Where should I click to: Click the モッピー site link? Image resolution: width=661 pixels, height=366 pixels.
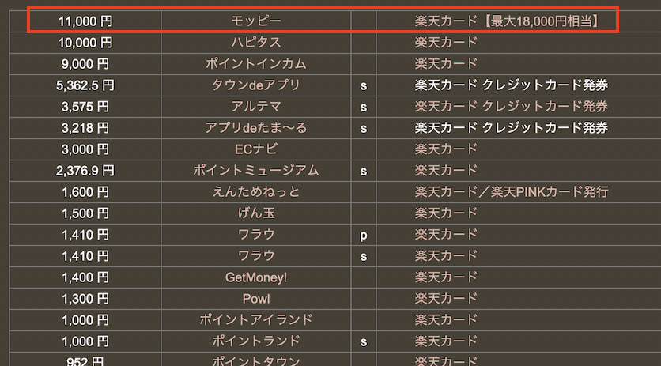256,21
